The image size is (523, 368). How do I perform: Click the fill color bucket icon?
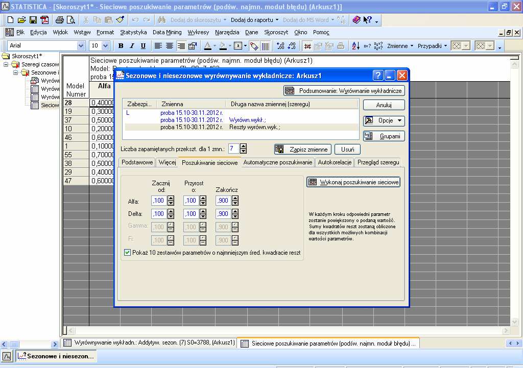click(223, 46)
